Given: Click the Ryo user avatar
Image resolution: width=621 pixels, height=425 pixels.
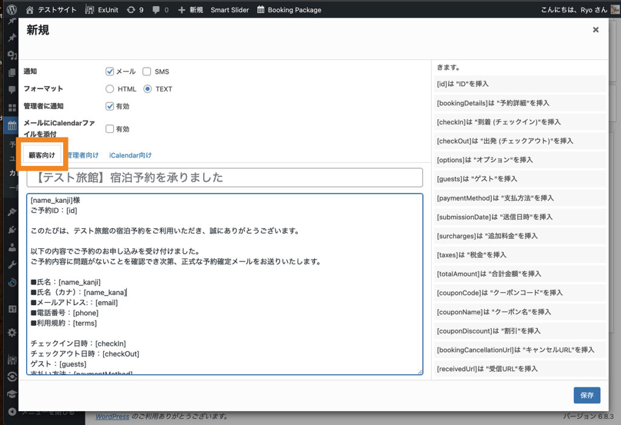Looking at the screenshot, I should tap(615, 10).
